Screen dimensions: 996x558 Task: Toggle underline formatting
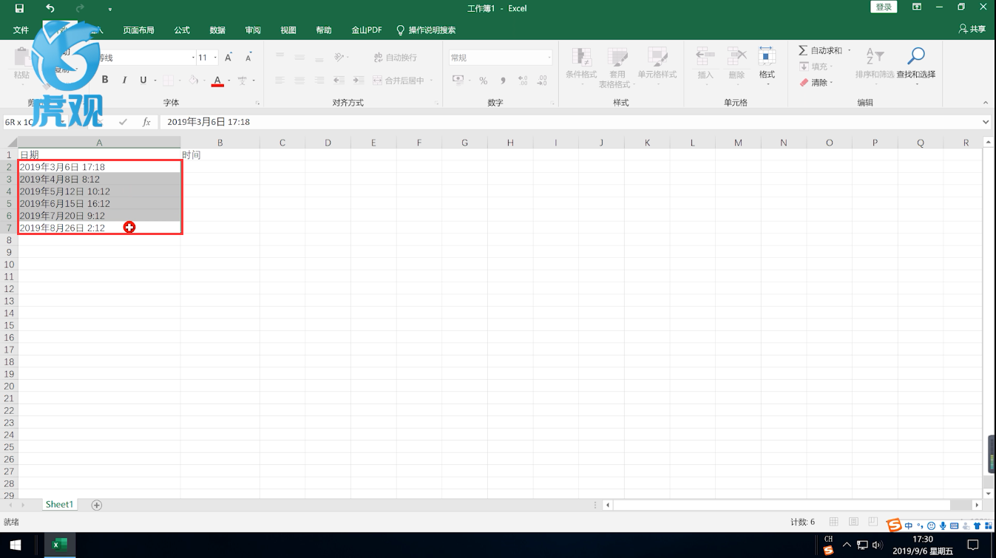[x=143, y=80]
